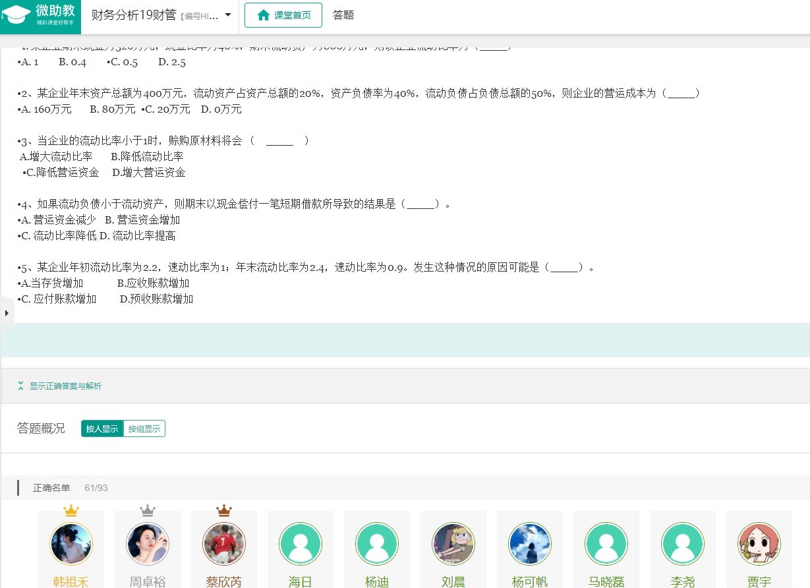Screen dimensions: 810x588
Task: Click the 微助教 logo icon
Action: (x=16, y=16)
